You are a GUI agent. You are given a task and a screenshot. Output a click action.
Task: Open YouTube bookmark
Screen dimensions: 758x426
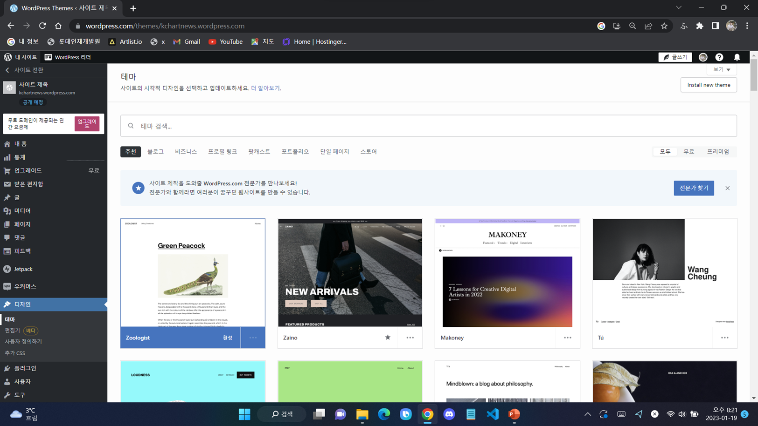pyautogui.click(x=226, y=41)
